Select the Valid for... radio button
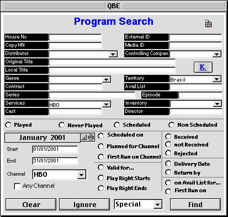The width and height of the screenshot is (228, 217). 101,167
